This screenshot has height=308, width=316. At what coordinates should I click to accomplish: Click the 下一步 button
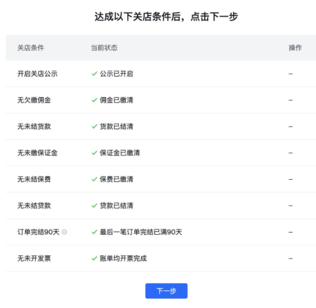(166, 291)
